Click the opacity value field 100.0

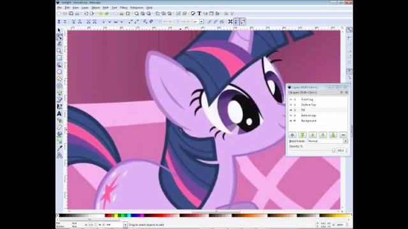pos(340,151)
